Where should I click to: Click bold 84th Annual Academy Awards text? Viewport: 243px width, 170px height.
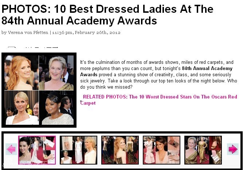click(156, 72)
